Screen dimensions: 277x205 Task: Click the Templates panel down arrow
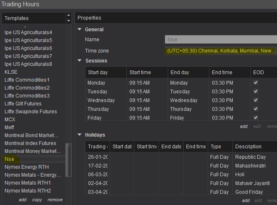click(68, 20)
